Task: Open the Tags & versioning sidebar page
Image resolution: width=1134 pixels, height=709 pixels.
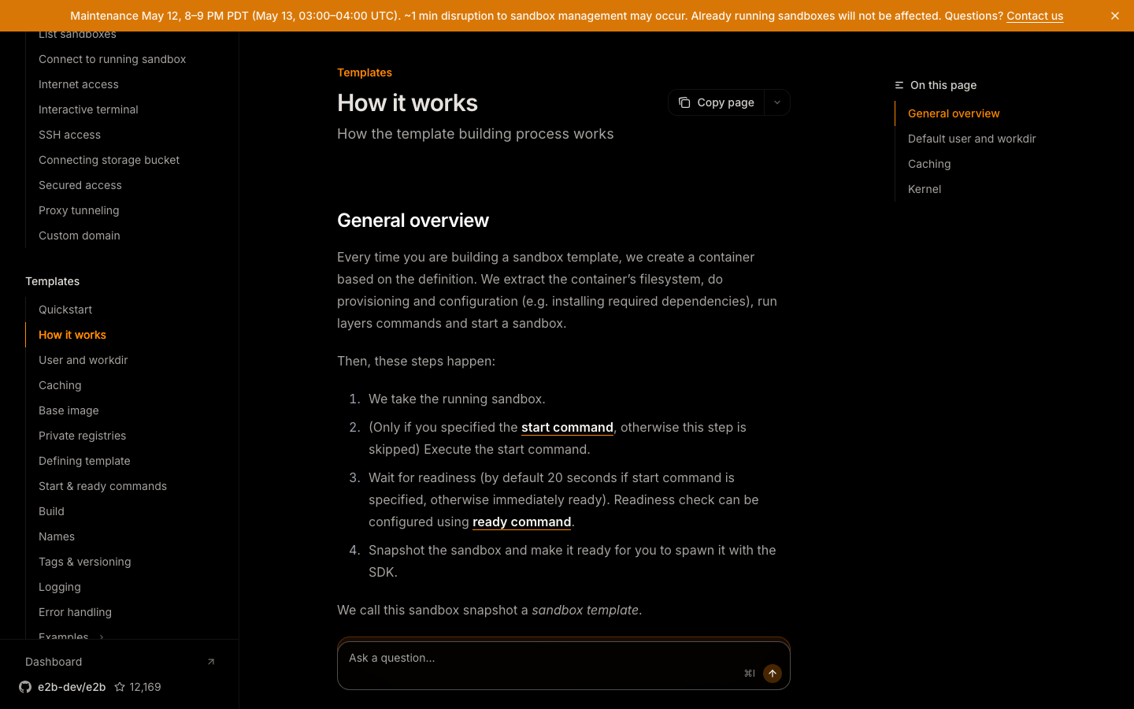Action: click(84, 562)
